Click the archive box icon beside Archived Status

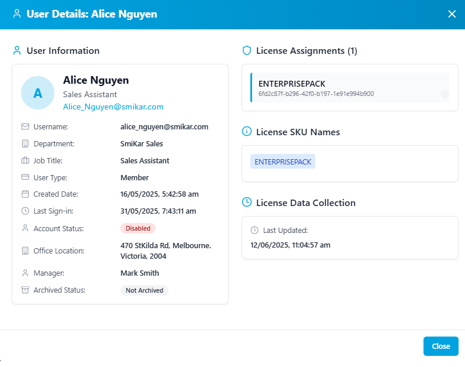point(25,290)
